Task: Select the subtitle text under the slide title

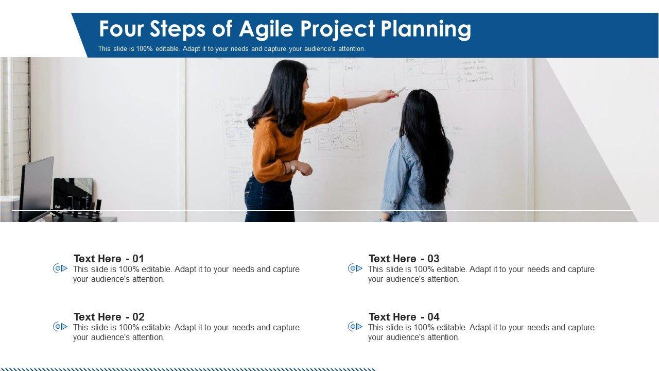Action: tap(232, 49)
